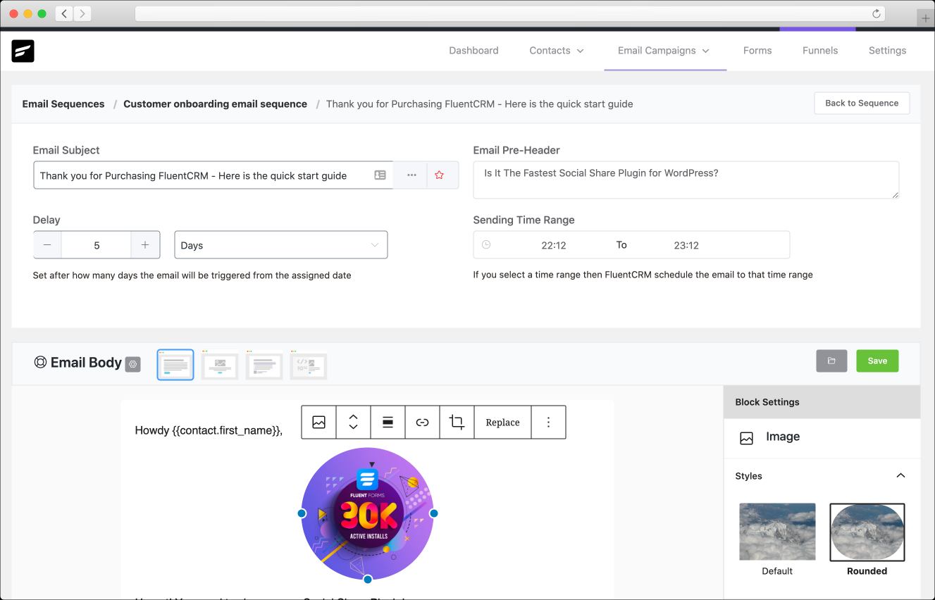Click the Email Pre-Header text field

point(686,180)
